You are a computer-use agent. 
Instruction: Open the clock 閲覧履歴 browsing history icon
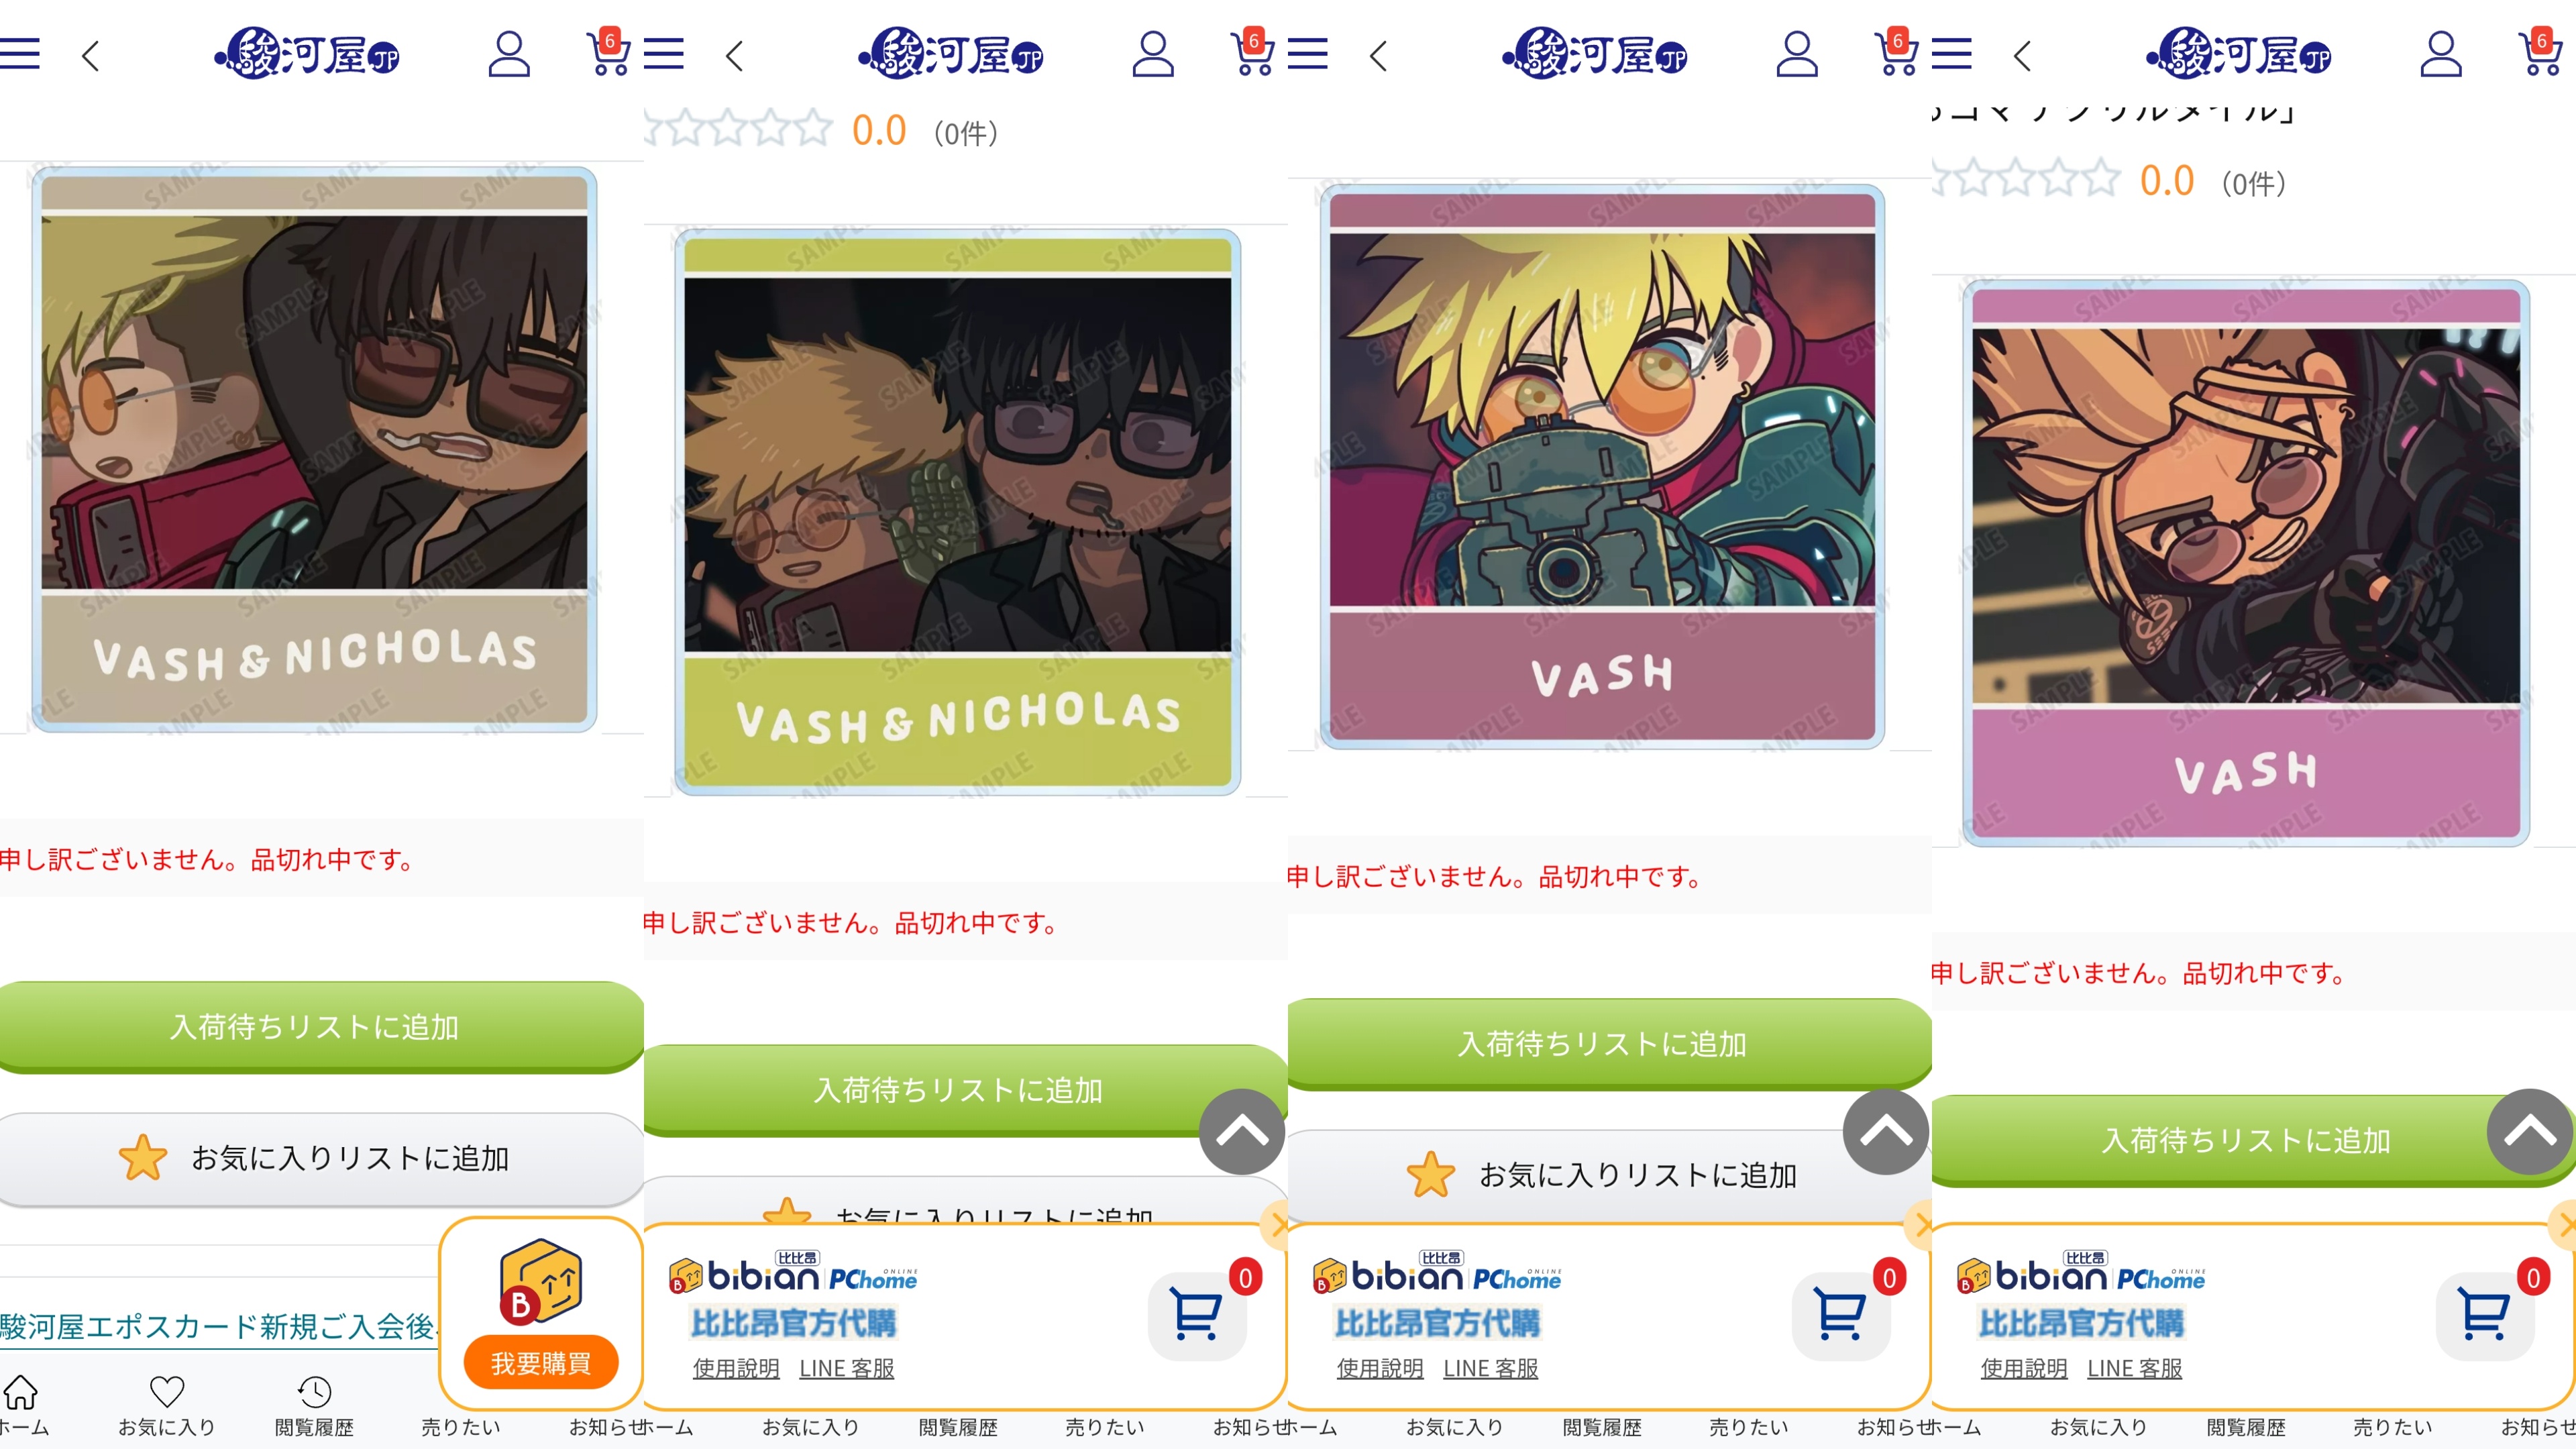(314, 1392)
